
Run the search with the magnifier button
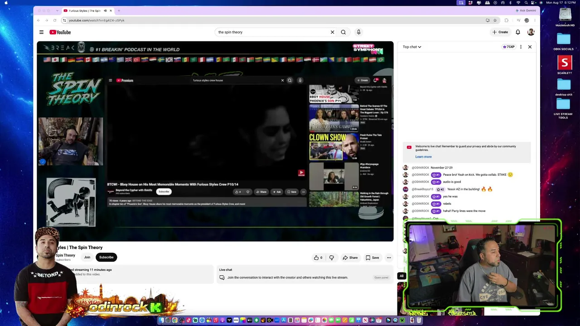click(x=343, y=32)
